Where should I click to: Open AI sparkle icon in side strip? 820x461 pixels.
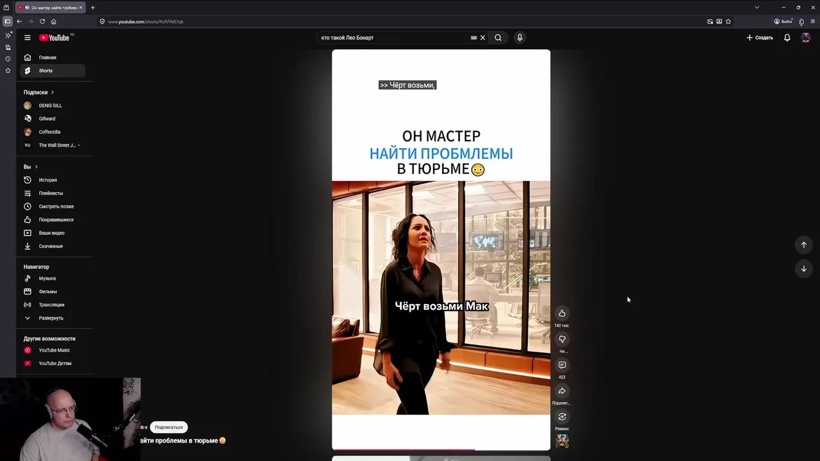point(8,35)
